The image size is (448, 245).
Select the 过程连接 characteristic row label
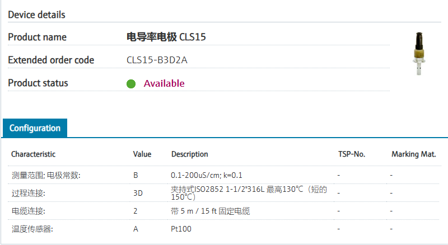pos(28,193)
